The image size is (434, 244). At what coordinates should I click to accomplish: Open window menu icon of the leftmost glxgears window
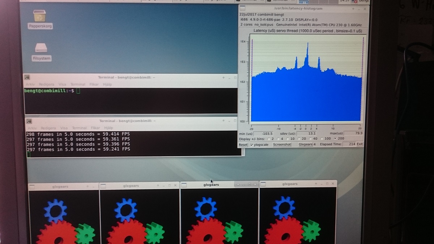pyautogui.click(x=32, y=187)
